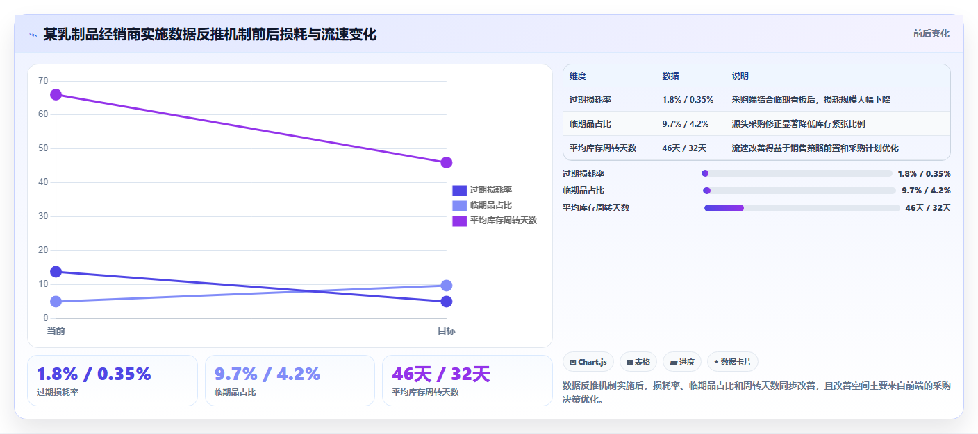Toggle 过期损耗率 legend color box
978x434 pixels.
pos(459,190)
